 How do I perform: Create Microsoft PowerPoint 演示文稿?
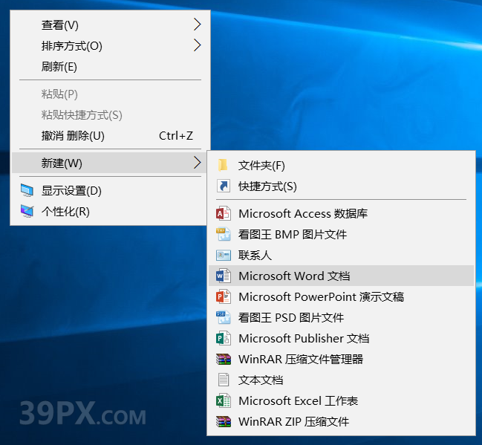coord(341,296)
